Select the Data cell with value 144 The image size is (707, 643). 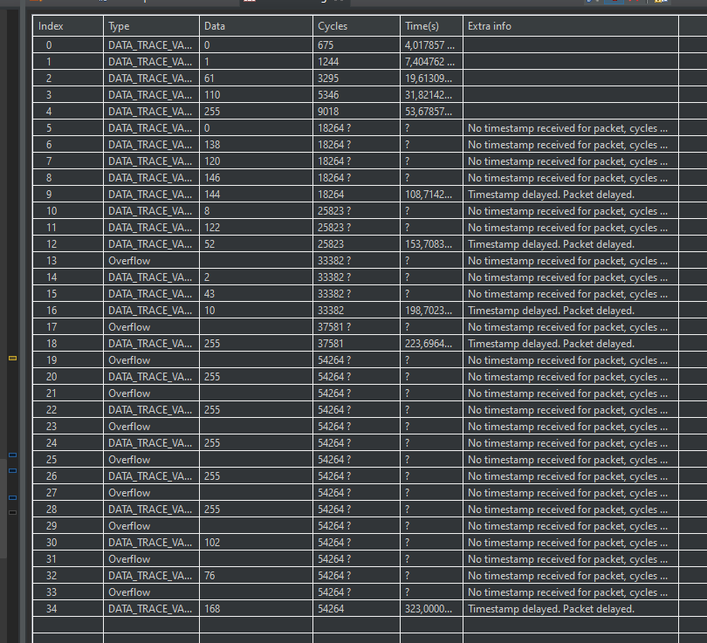(x=256, y=195)
